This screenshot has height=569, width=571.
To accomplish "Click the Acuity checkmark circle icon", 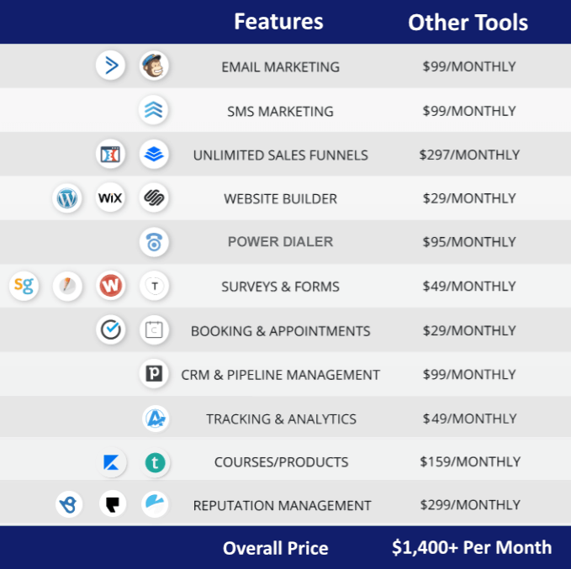I will 111,329.
